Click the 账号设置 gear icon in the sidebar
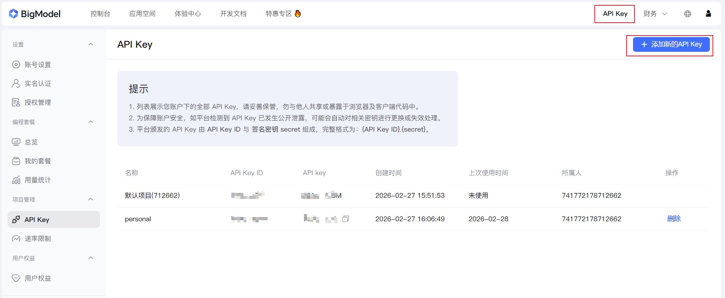 pos(16,65)
